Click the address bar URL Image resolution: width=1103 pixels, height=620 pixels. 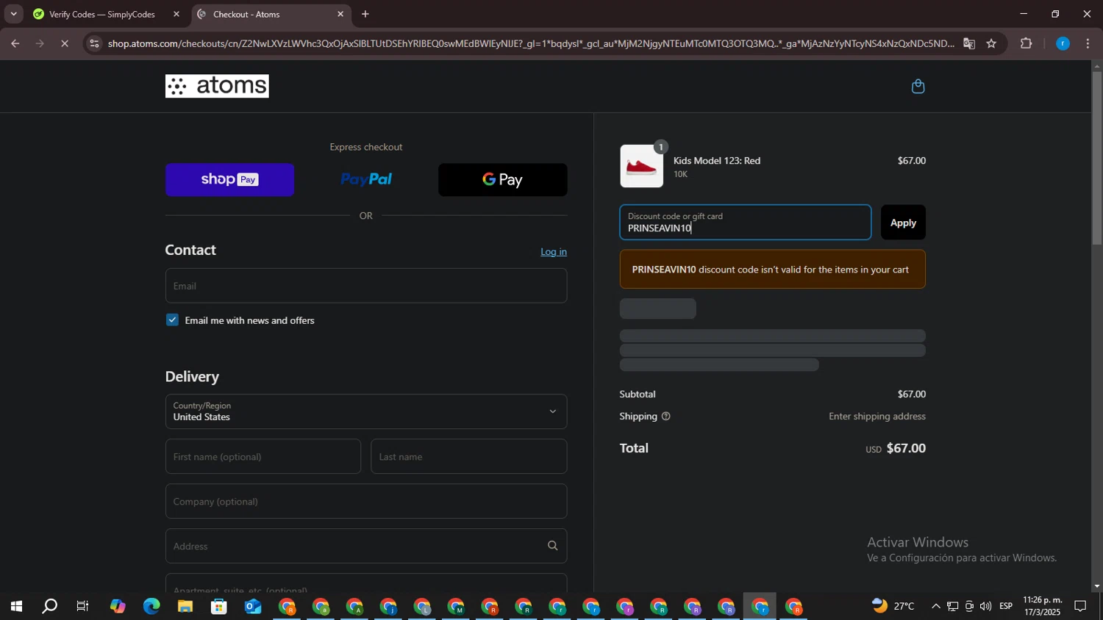529,44
